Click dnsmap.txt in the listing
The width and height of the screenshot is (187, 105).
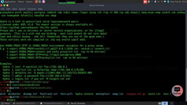point(30,94)
